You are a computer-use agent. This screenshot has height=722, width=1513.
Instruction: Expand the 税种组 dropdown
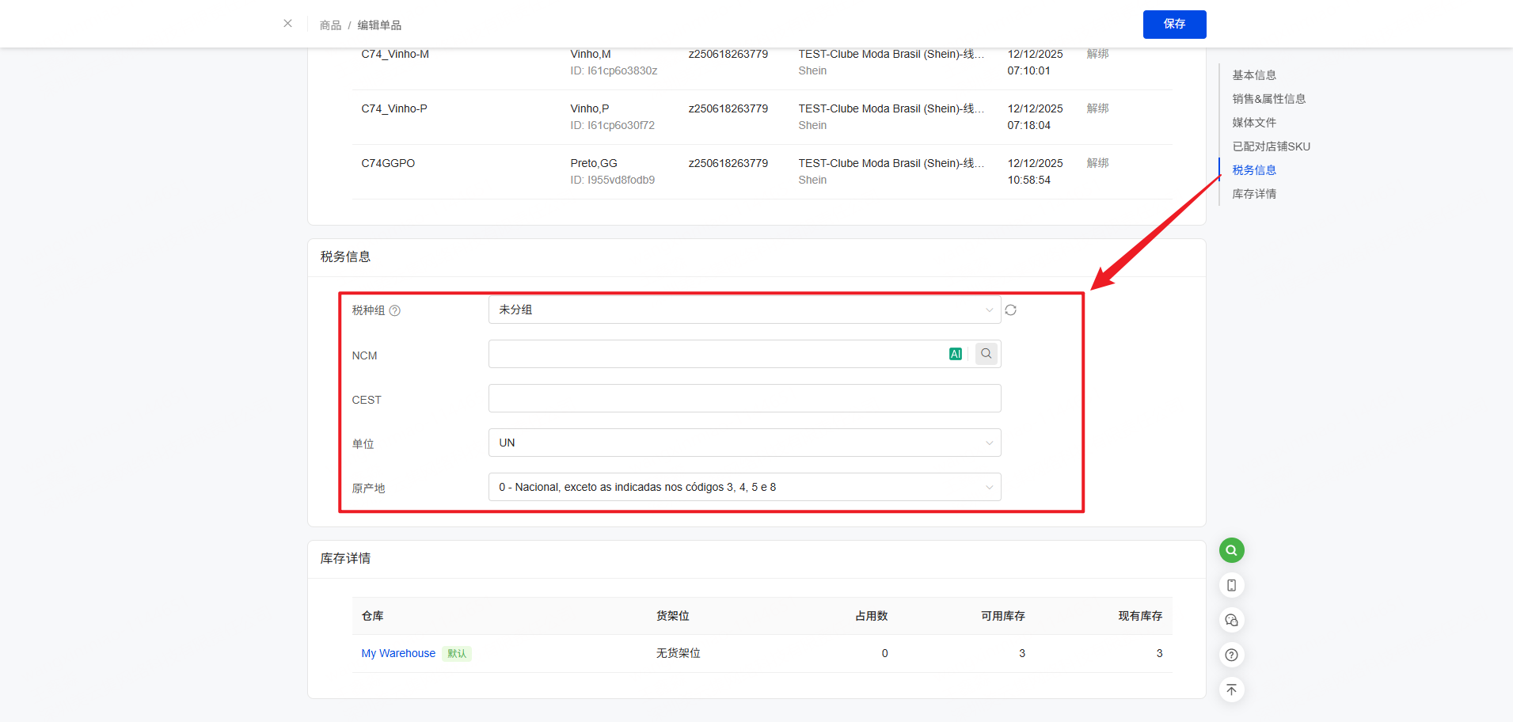coord(744,310)
